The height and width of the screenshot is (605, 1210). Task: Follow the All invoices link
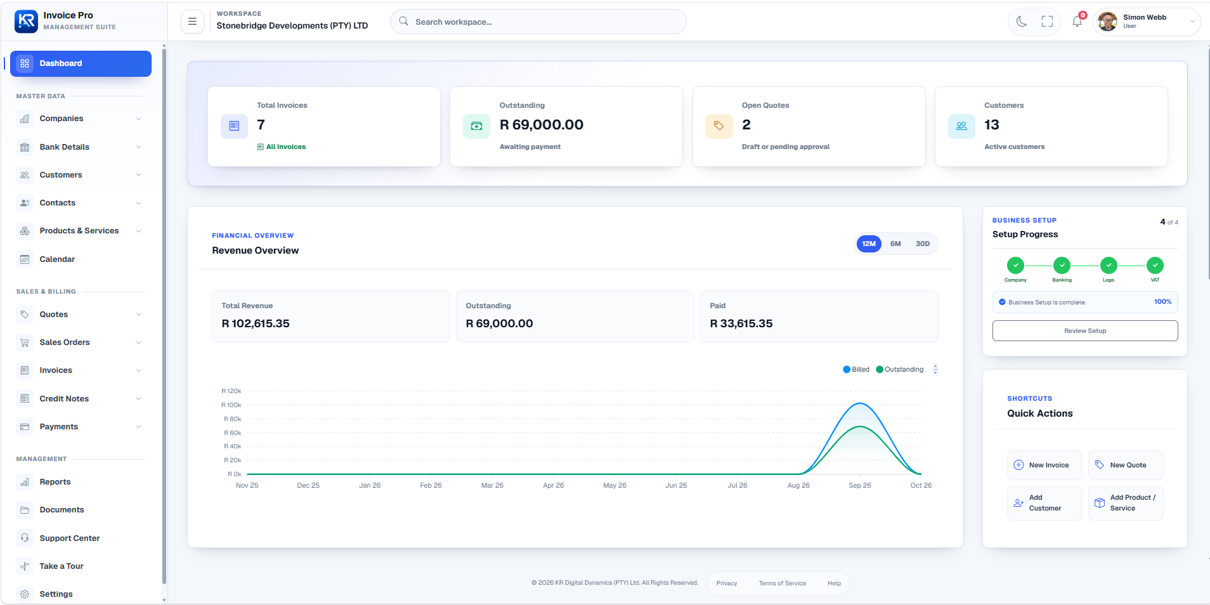click(282, 147)
